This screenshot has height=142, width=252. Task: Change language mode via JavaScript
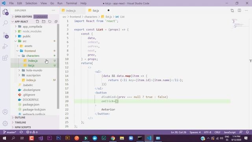230,132
